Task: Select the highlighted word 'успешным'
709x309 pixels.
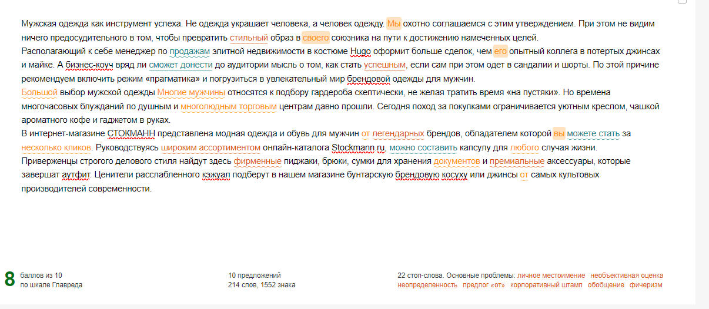Action: click(x=385, y=65)
